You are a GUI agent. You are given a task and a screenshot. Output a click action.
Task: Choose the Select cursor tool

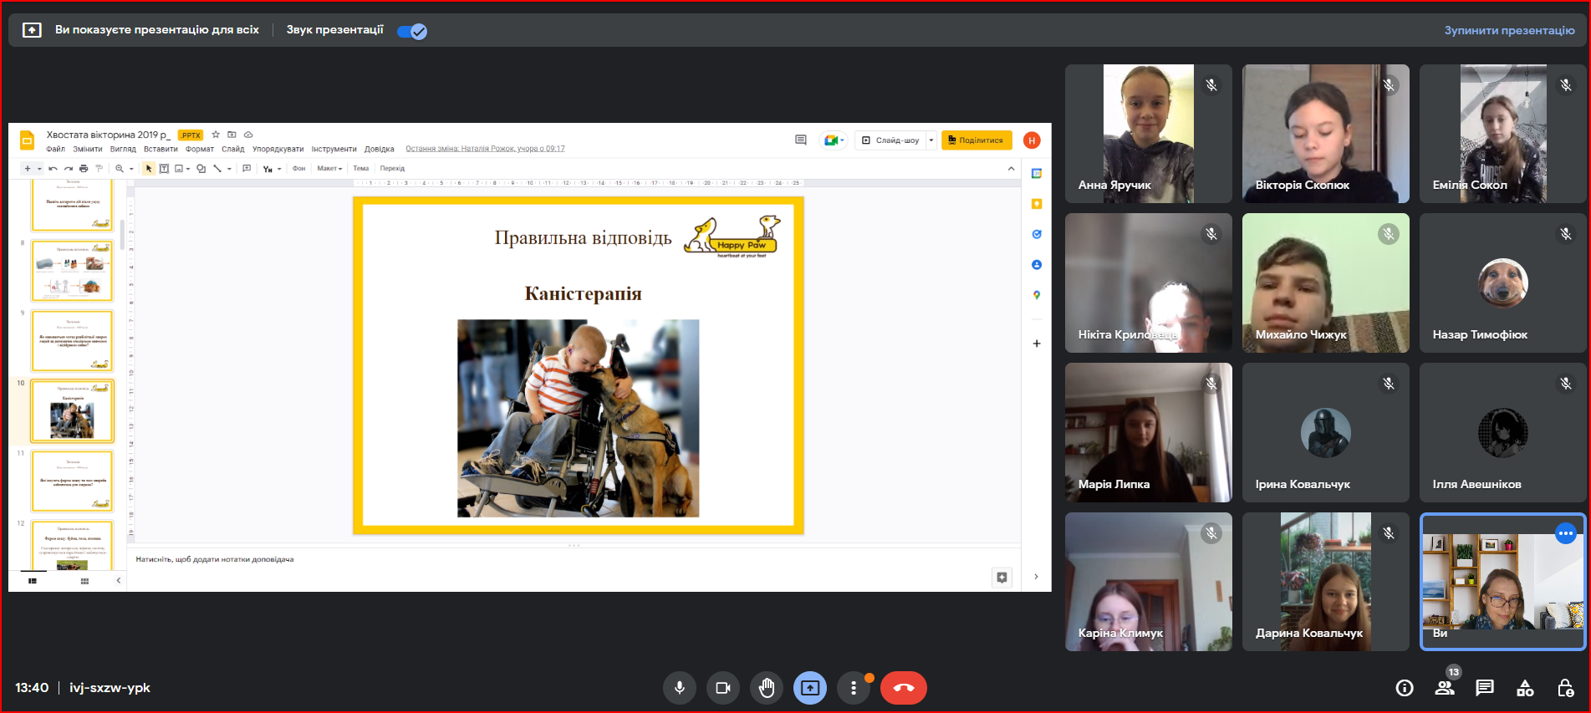149,169
